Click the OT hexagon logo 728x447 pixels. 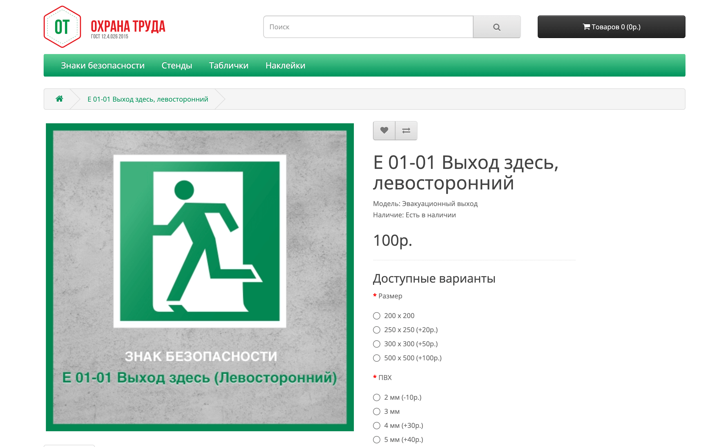tap(62, 27)
